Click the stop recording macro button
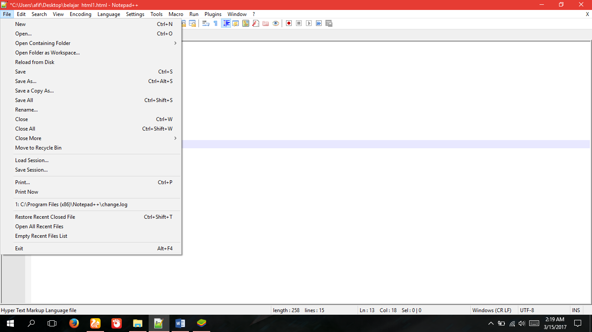This screenshot has height=332, width=592. (x=299, y=23)
